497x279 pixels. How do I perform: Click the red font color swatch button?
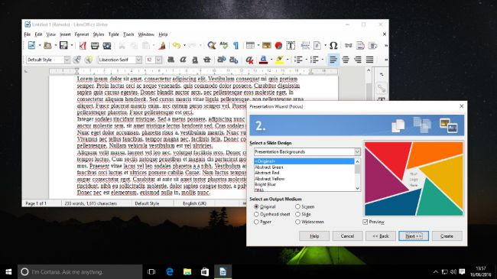click(x=263, y=60)
